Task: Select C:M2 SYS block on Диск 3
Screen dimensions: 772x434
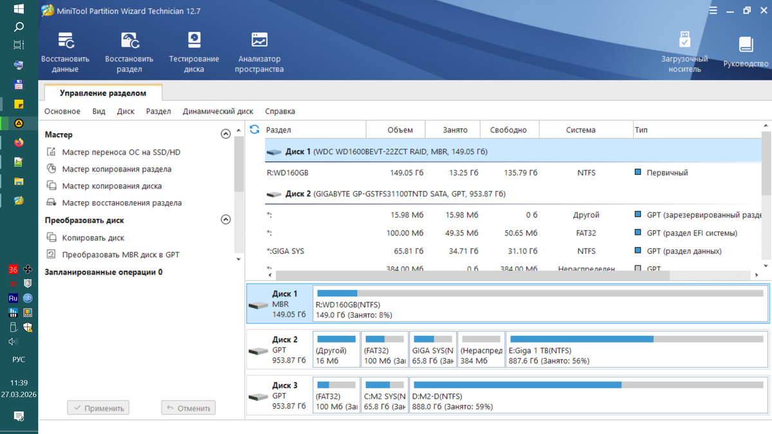Action: click(x=385, y=395)
